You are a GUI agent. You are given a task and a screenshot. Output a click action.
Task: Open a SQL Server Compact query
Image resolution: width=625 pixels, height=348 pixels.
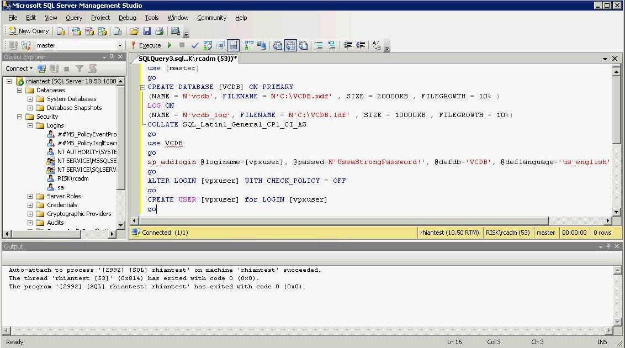117,31
